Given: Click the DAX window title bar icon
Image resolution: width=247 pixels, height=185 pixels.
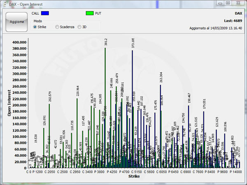Looking at the screenshot, I should coord(5,3).
